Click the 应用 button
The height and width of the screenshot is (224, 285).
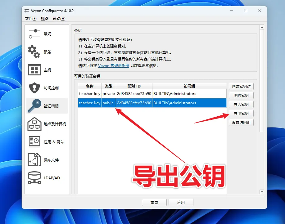181,202
